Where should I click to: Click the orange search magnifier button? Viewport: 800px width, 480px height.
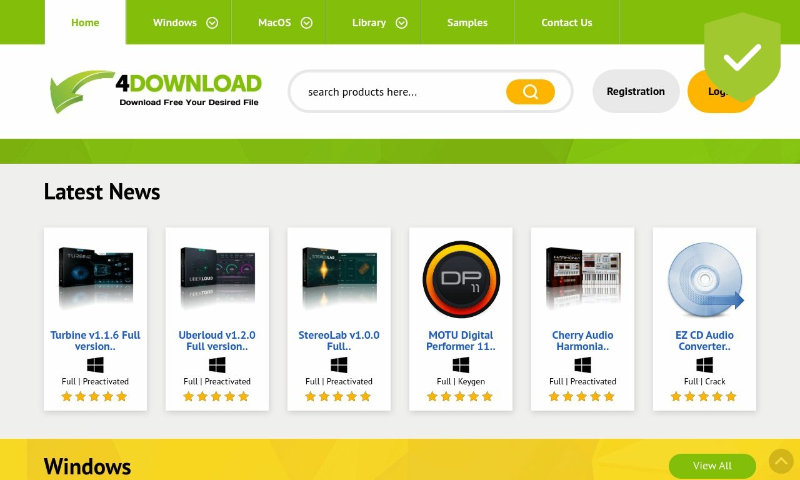tap(531, 92)
